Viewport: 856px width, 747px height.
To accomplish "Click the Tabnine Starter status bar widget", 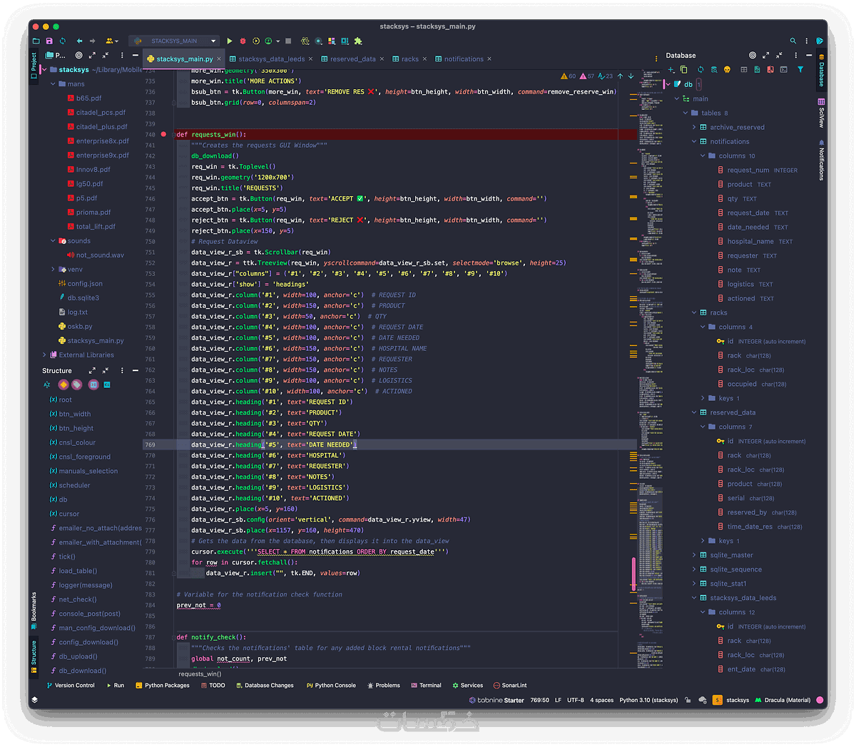I will (496, 700).
